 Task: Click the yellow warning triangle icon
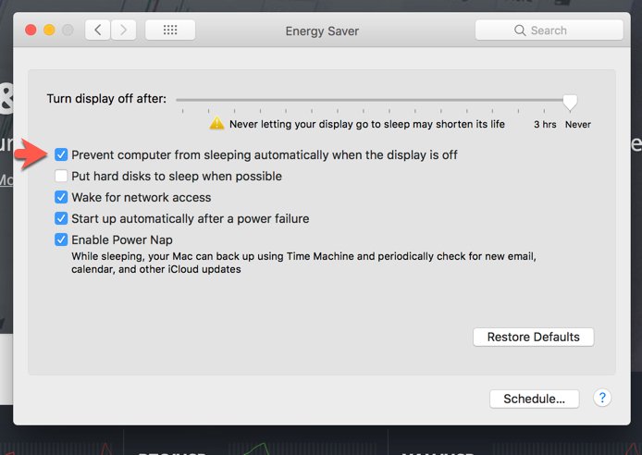(216, 123)
